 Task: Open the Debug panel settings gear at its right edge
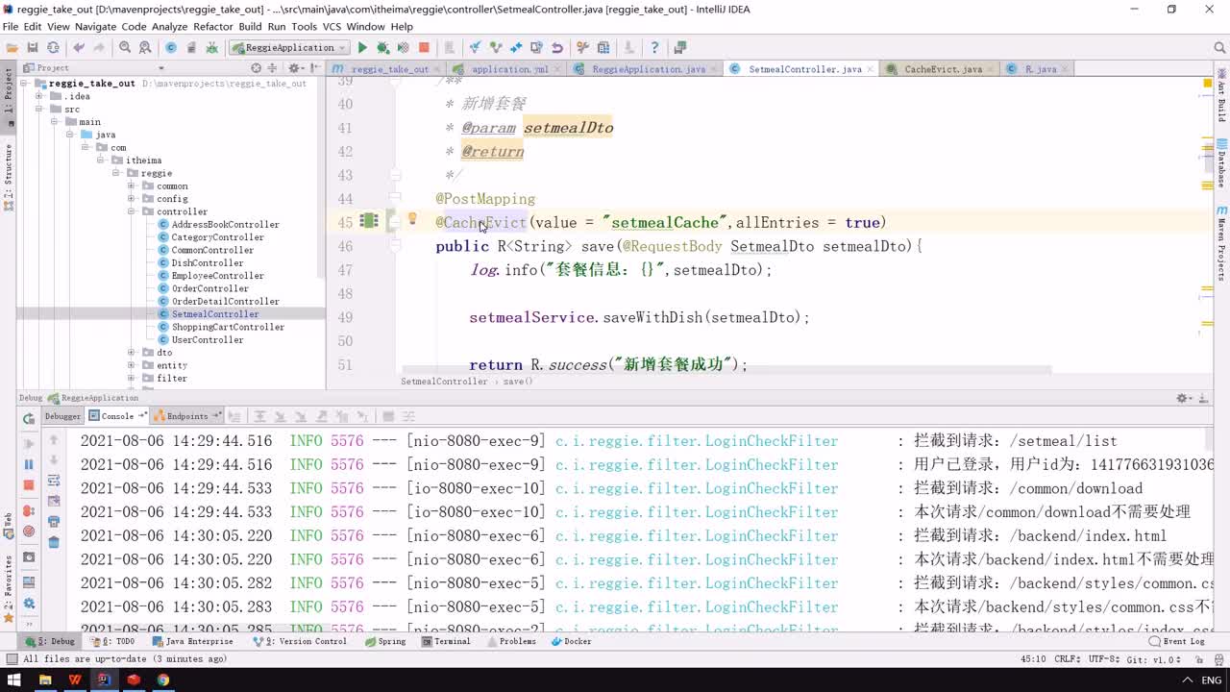[x=1183, y=398]
